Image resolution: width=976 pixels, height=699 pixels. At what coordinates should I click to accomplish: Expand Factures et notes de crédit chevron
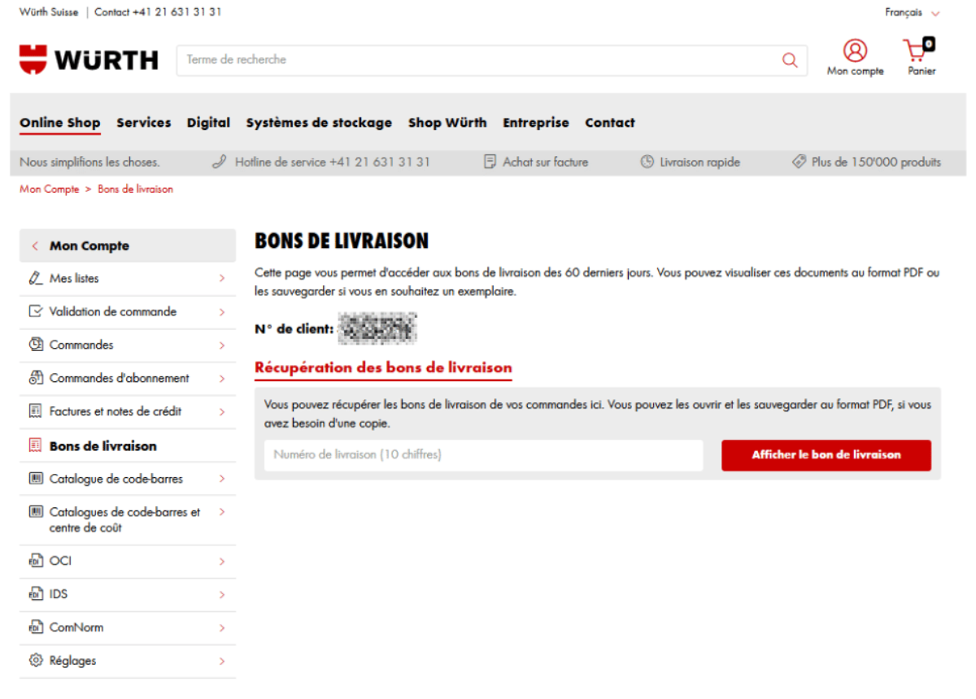pos(222,411)
